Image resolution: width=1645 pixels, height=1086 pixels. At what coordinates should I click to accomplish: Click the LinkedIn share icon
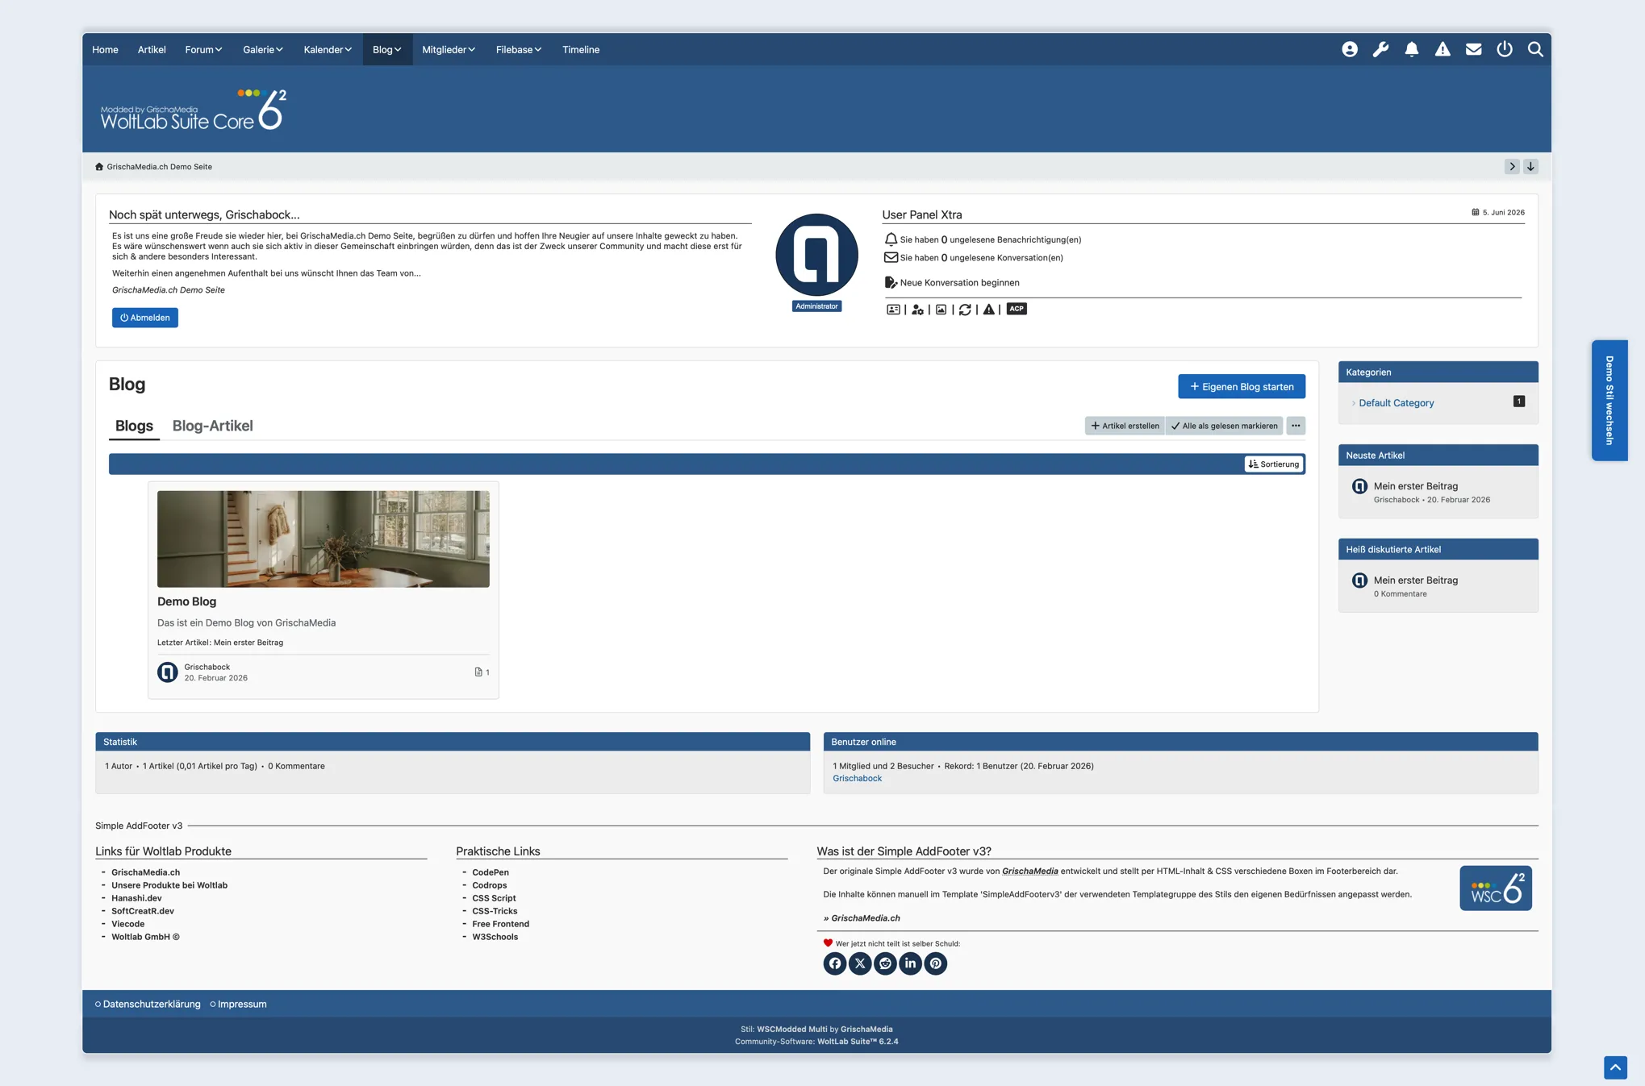tap(910, 963)
